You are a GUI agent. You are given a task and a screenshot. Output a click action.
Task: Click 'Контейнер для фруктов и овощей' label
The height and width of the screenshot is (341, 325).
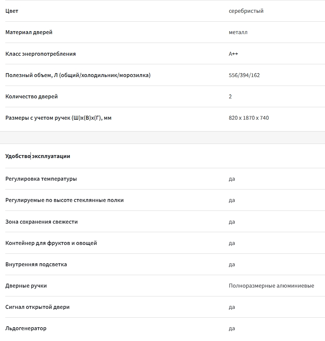(x=51, y=243)
